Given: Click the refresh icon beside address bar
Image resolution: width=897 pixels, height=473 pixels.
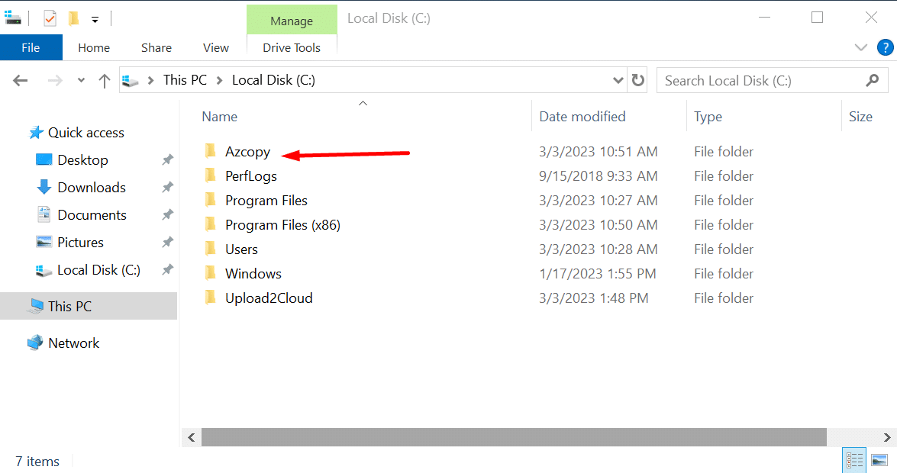Looking at the screenshot, I should (x=638, y=79).
